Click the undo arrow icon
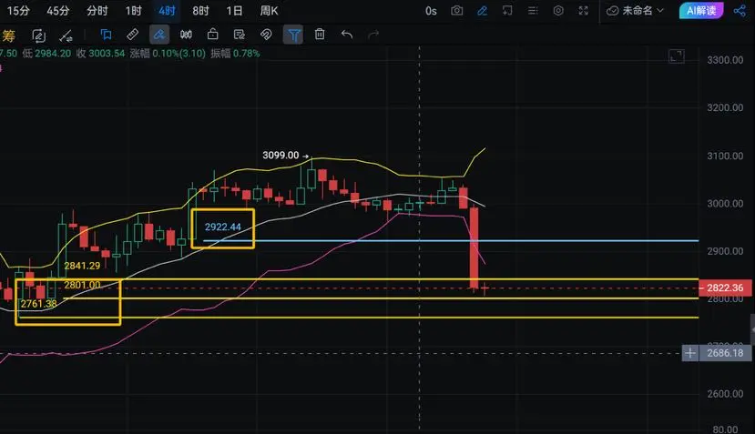 pos(347,35)
